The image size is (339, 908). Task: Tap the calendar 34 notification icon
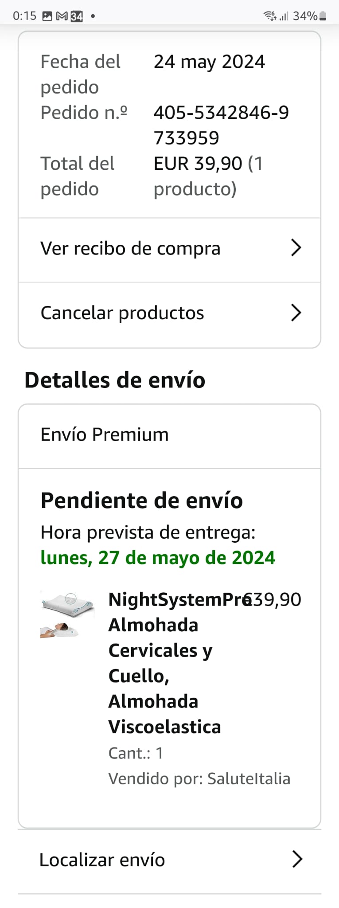[x=77, y=16]
